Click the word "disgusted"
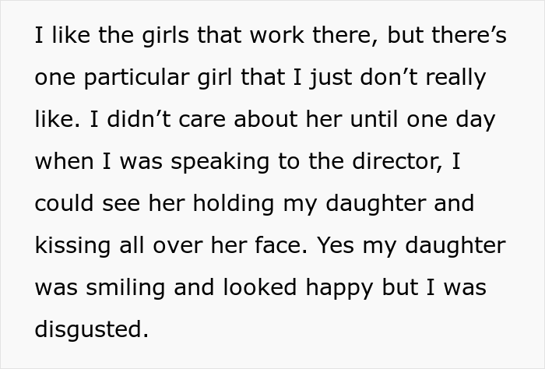 [90, 329]
